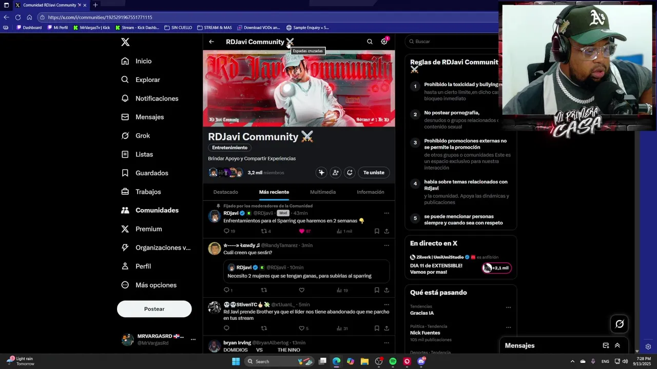Open more options on StivenTC's post
The width and height of the screenshot is (657, 369).
(x=387, y=304)
